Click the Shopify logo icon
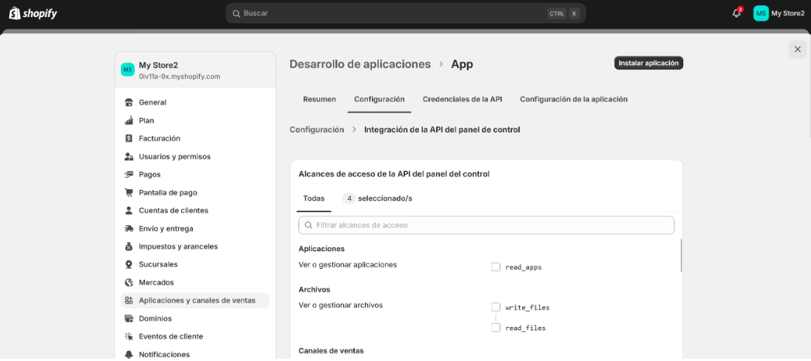The image size is (811, 361). [x=15, y=13]
